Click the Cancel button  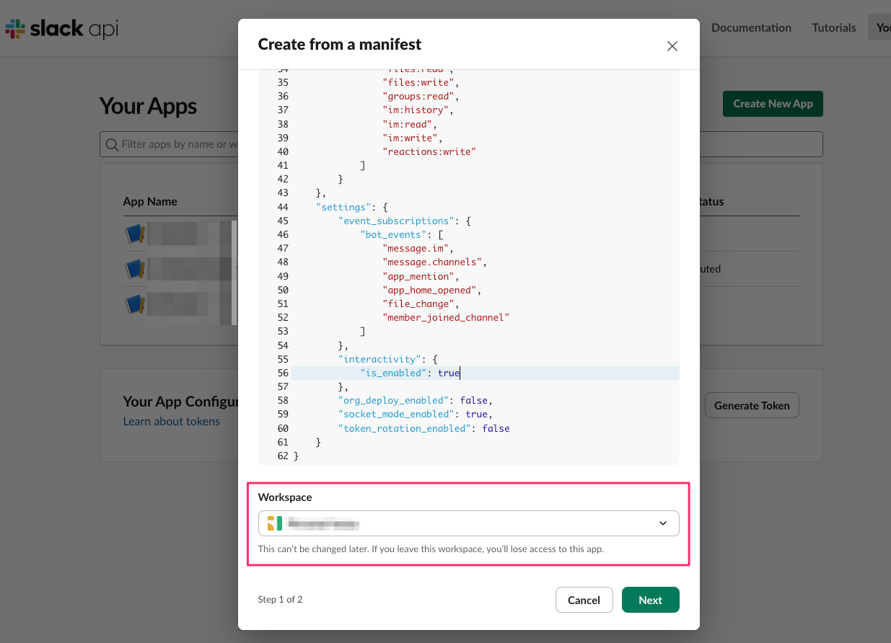(584, 600)
